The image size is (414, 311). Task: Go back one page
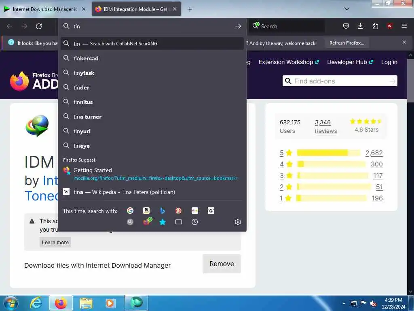[10, 26]
